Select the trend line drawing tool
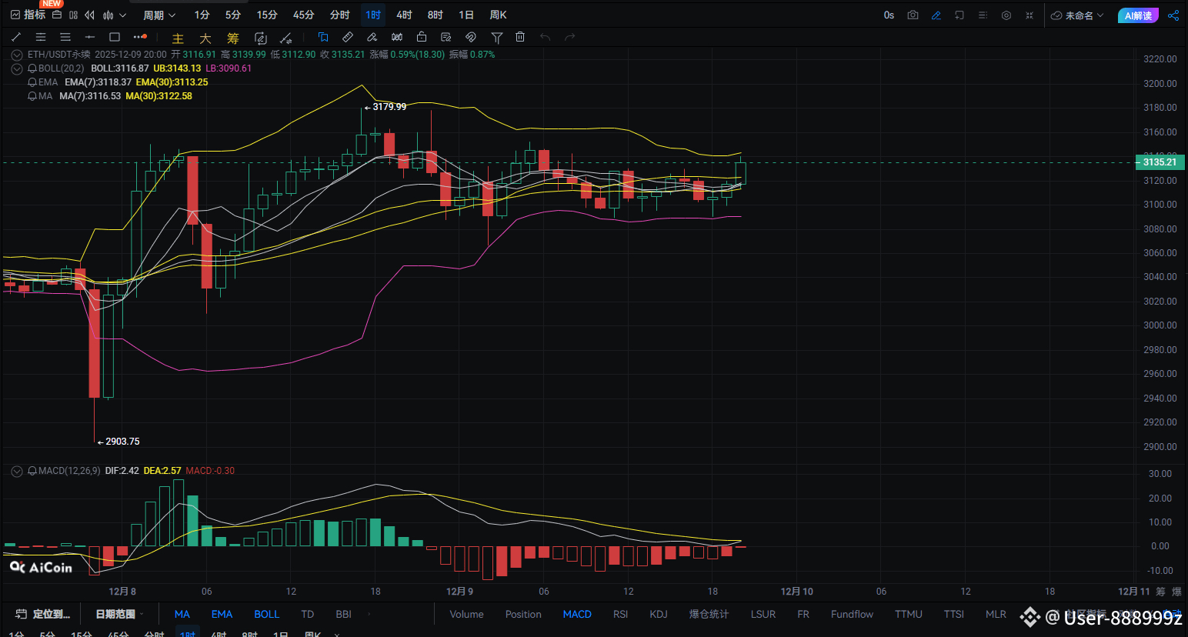The image size is (1188, 637). pos(16,37)
